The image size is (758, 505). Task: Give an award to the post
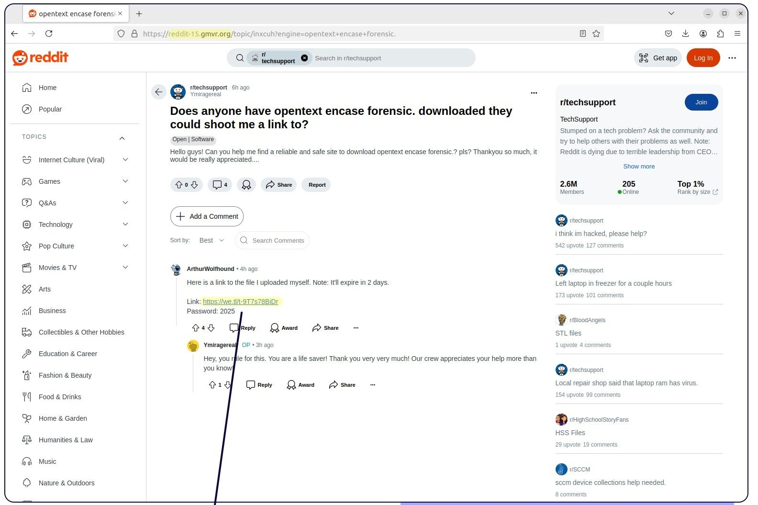(x=246, y=185)
